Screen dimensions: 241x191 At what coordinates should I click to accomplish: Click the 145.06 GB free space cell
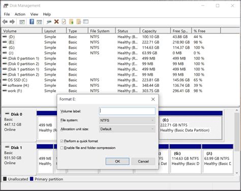pos(181,80)
